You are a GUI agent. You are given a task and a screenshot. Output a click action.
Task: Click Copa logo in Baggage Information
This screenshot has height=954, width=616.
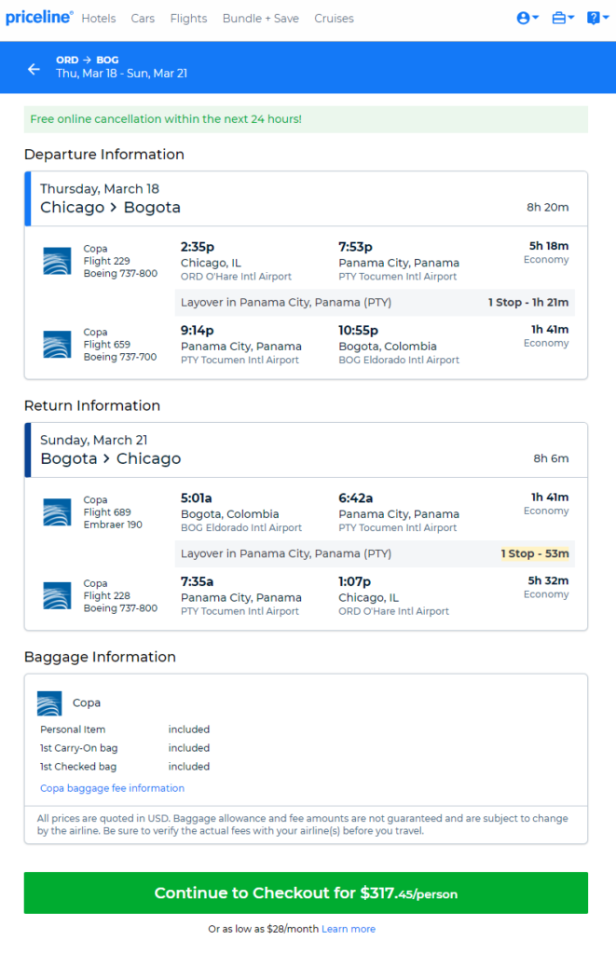49,703
